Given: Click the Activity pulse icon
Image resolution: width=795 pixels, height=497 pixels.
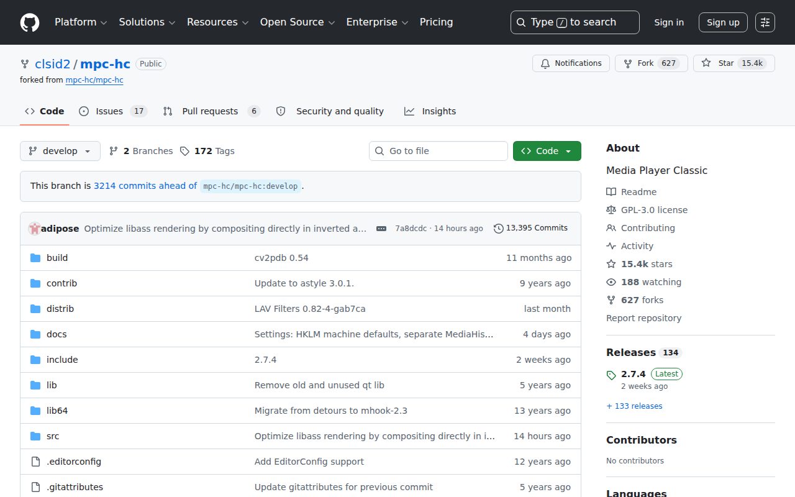Looking at the screenshot, I should tap(611, 246).
